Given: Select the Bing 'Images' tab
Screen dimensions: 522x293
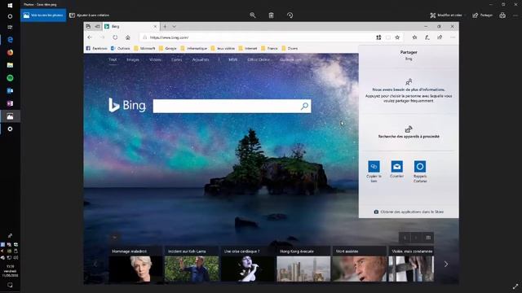Looking at the screenshot, I should coord(133,59).
